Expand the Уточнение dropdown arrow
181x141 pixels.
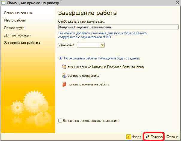point(102,45)
